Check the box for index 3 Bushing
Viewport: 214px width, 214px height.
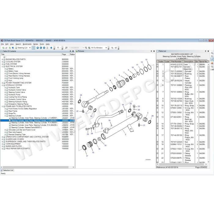(157, 74)
